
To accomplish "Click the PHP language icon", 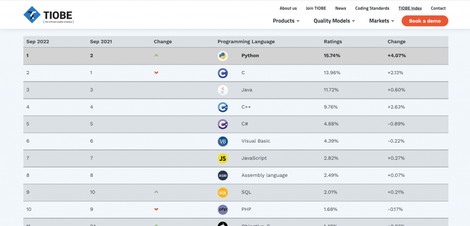I will tap(223, 209).
